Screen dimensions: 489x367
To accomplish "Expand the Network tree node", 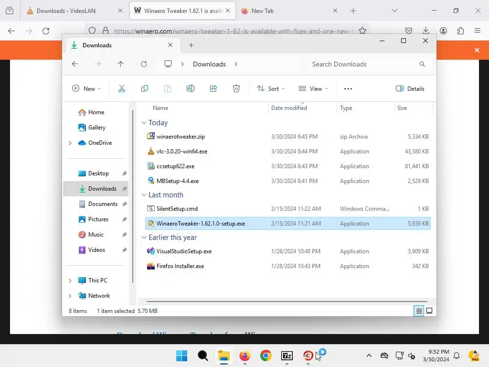I will click(70, 296).
